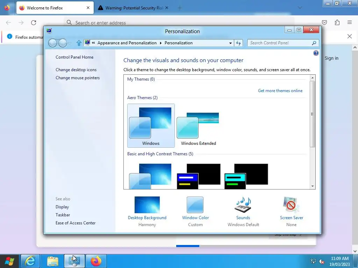Viewport: 358px width, 268px height.
Task: Open the List all tabs dropdown in Firefox
Action: [x=300, y=8]
